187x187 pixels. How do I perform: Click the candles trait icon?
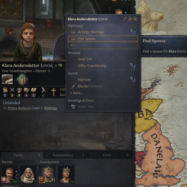coord(22,79)
